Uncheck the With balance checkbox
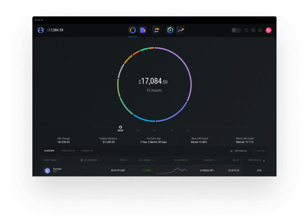This screenshot has width=308, height=224. click(x=232, y=151)
